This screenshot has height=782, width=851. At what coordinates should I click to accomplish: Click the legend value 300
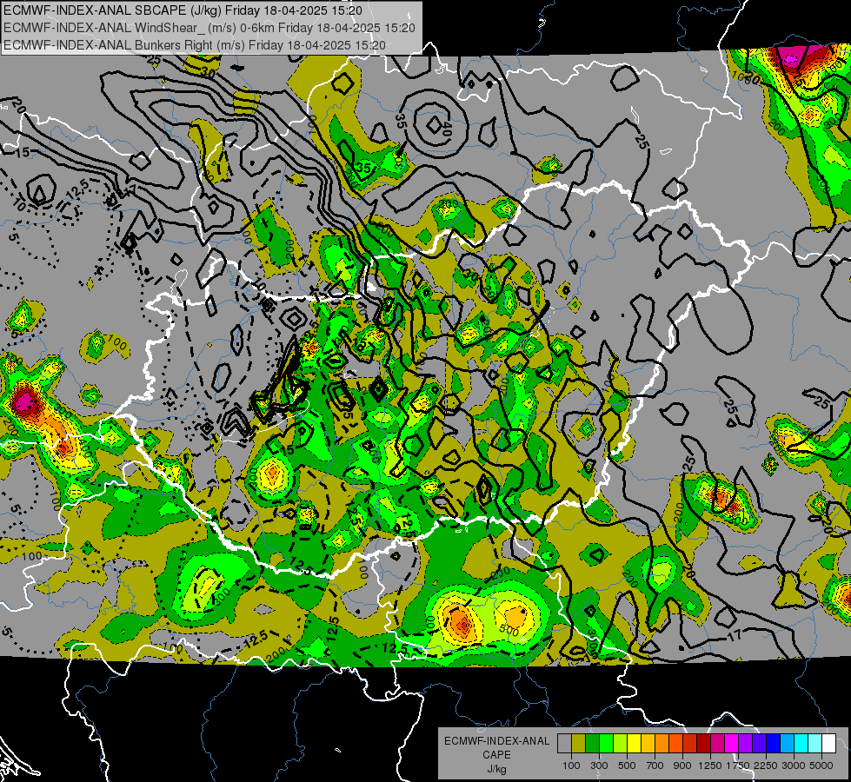599,765
